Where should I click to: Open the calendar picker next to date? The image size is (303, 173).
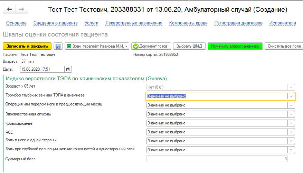(x=68, y=69)
